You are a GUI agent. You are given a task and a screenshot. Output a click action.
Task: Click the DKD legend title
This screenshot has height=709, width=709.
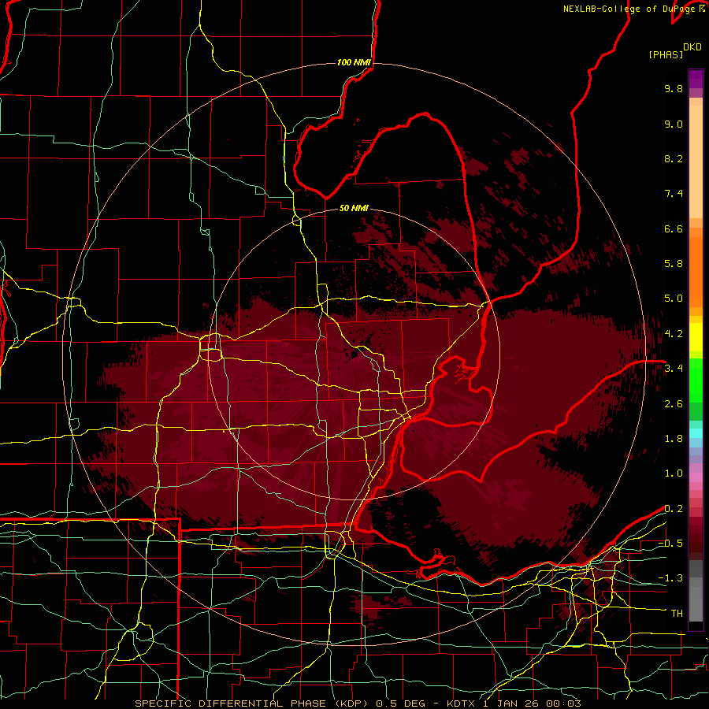point(692,47)
